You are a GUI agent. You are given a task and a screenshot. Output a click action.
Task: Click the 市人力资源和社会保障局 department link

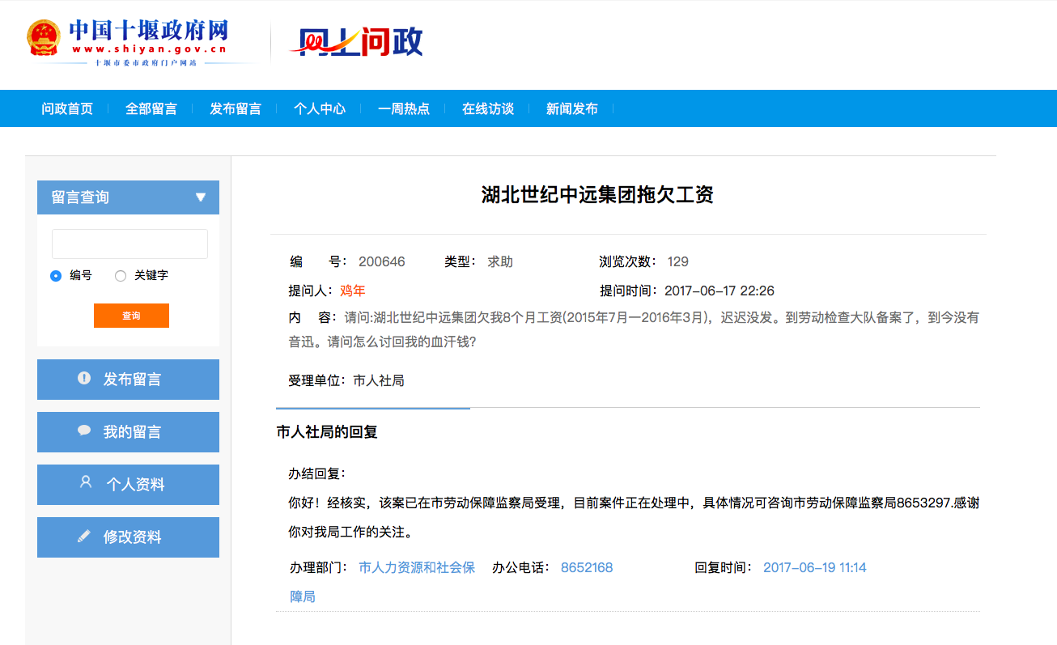point(416,568)
